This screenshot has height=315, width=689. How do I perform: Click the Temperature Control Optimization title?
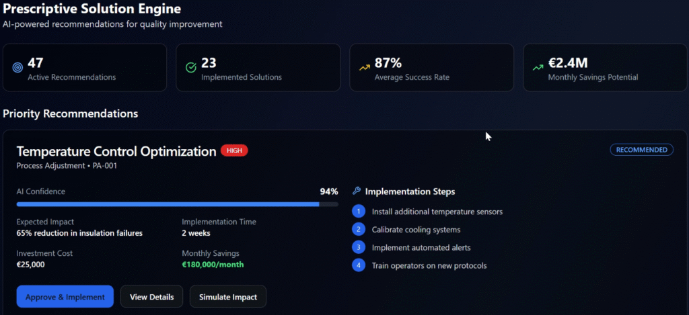coord(116,151)
